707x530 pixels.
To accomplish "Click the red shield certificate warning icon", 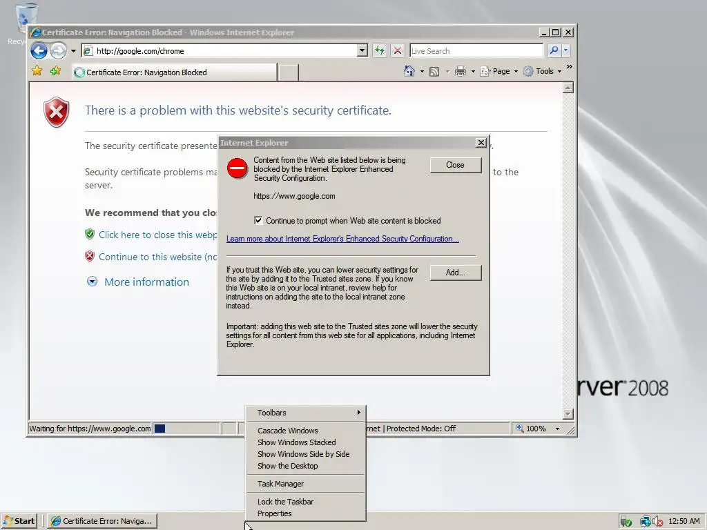I will (57, 112).
